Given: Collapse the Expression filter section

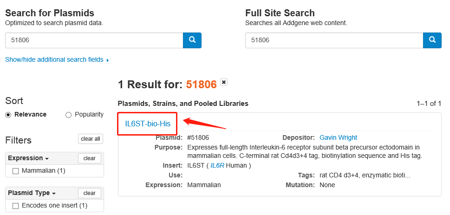Looking at the screenshot, I should click(29, 158).
